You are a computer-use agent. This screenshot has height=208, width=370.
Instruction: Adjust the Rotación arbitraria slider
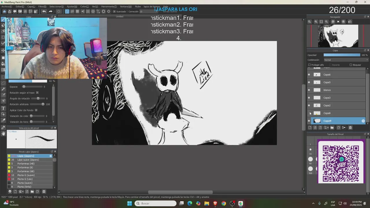(x=37, y=104)
